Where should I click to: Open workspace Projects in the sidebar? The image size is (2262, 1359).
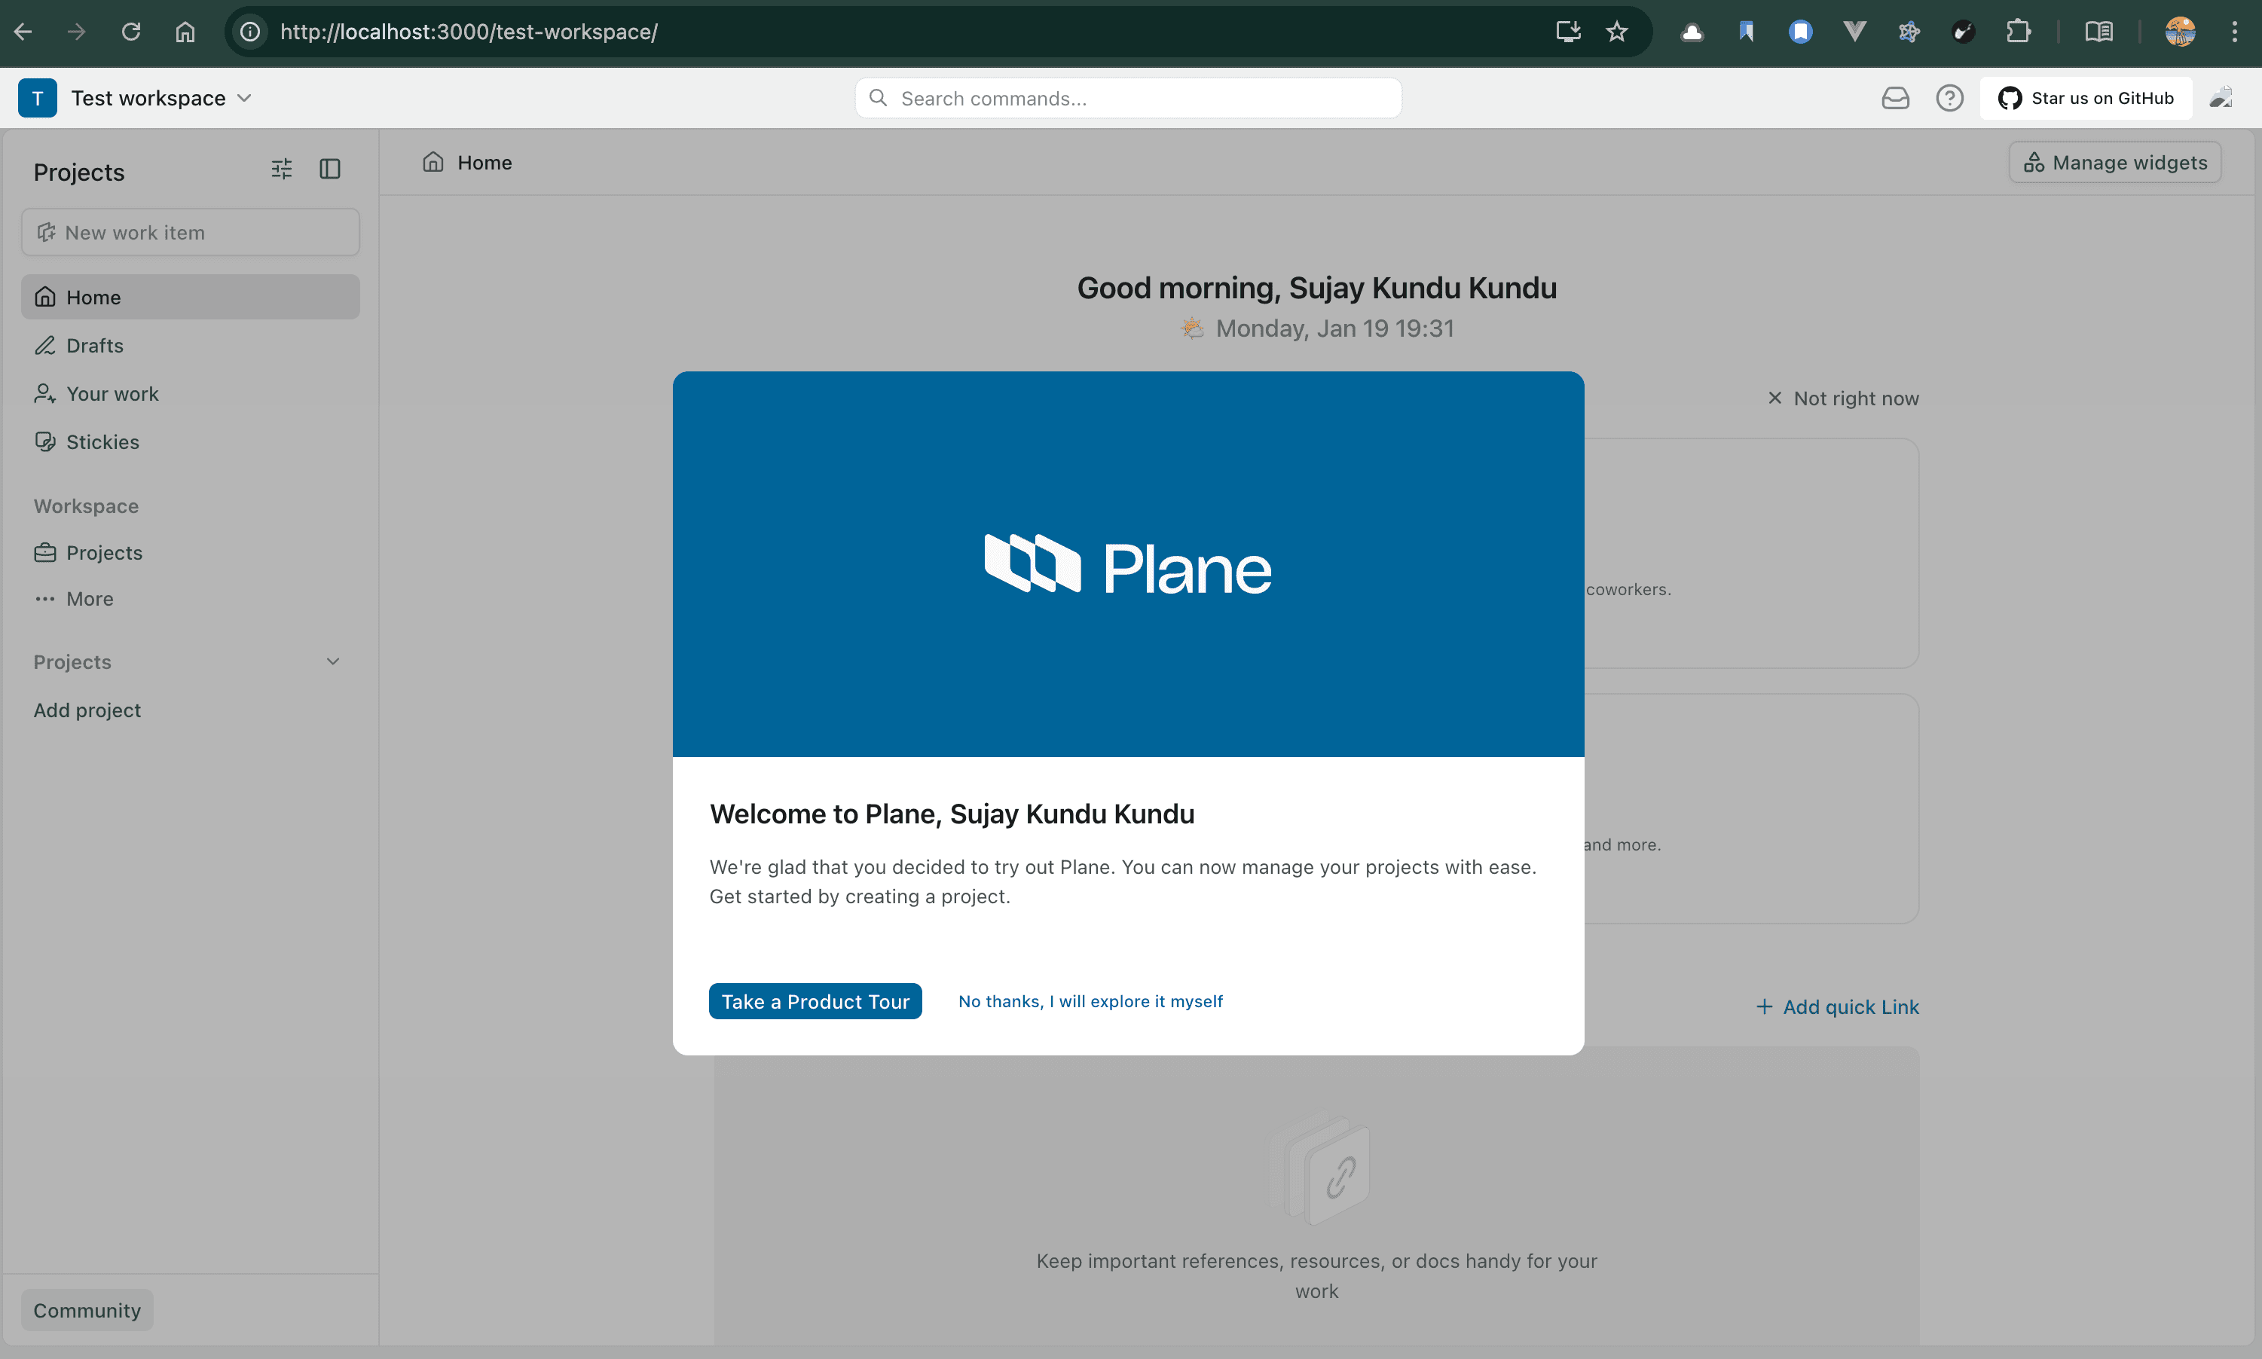click(x=191, y=553)
